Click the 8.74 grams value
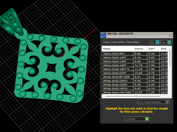The height and width of the screenshot is (132, 177). pyautogui.click(x=138, y=58)
